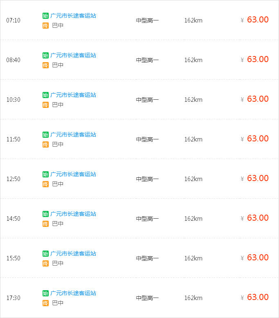Image resolution: width=279 pixels, height=318 pixels.
Task: Click the green 始 icon in 10:30 row
Action: tap(45, 95)
